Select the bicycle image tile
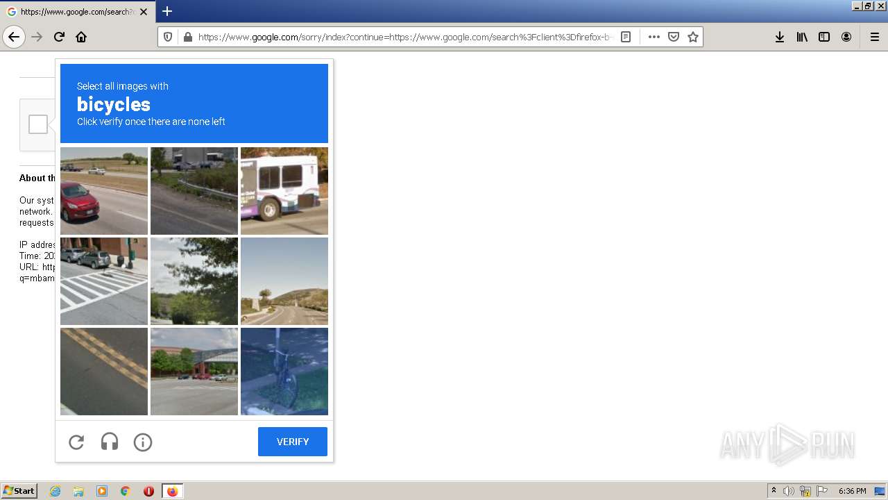 click(x=284, y=372)
